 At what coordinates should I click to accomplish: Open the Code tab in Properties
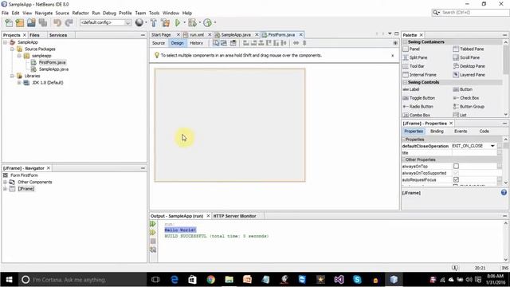(484, 131)
